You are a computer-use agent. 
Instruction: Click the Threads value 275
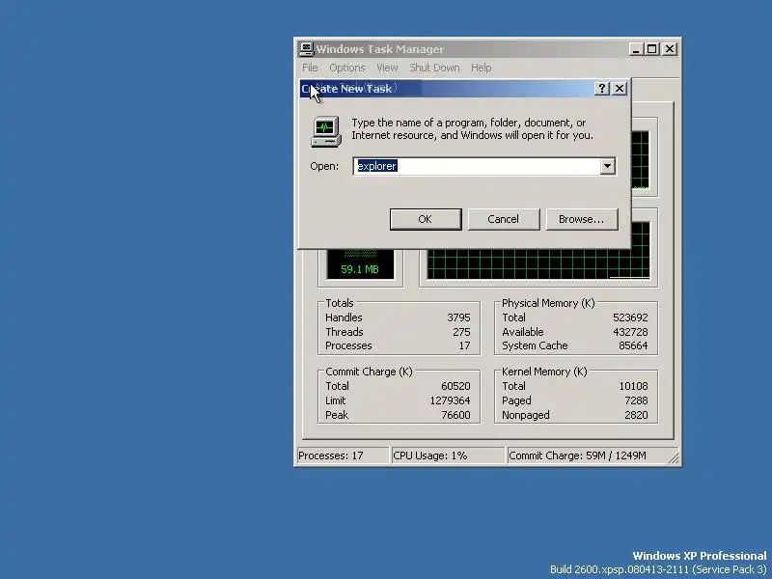pos(461,332)
